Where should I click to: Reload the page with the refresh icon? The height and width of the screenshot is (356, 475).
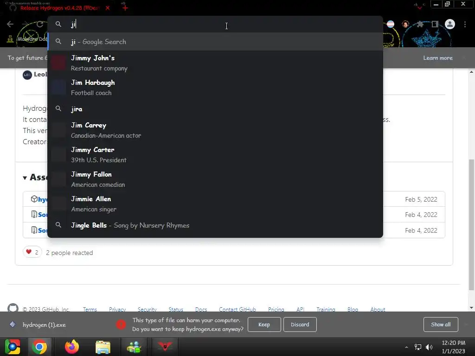(x=40, y=24)
